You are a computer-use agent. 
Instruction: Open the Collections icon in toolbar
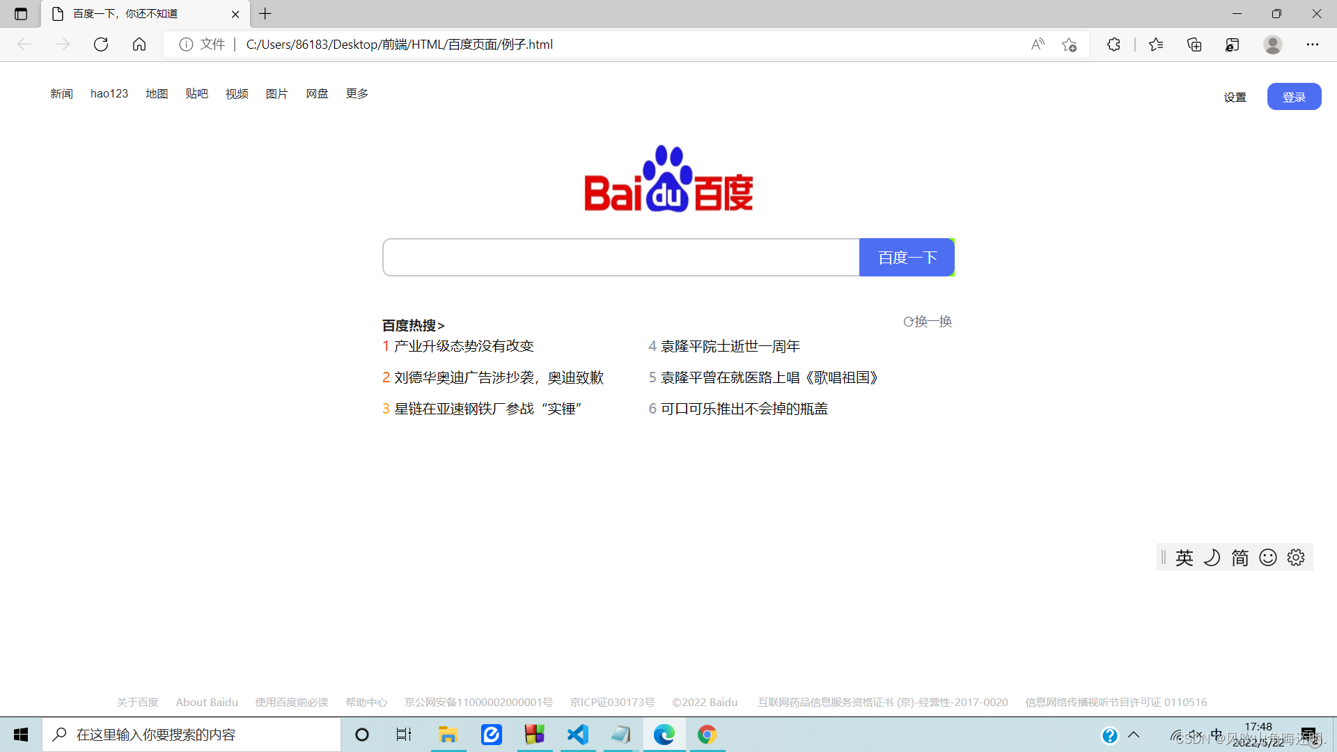click(1194, 45)
